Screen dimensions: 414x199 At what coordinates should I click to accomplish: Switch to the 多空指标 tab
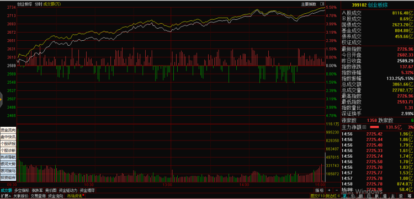click(x=22, y=190)
